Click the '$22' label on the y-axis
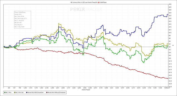Image resolution: width=177 pixels, height=96 pixels. [170, 16]
